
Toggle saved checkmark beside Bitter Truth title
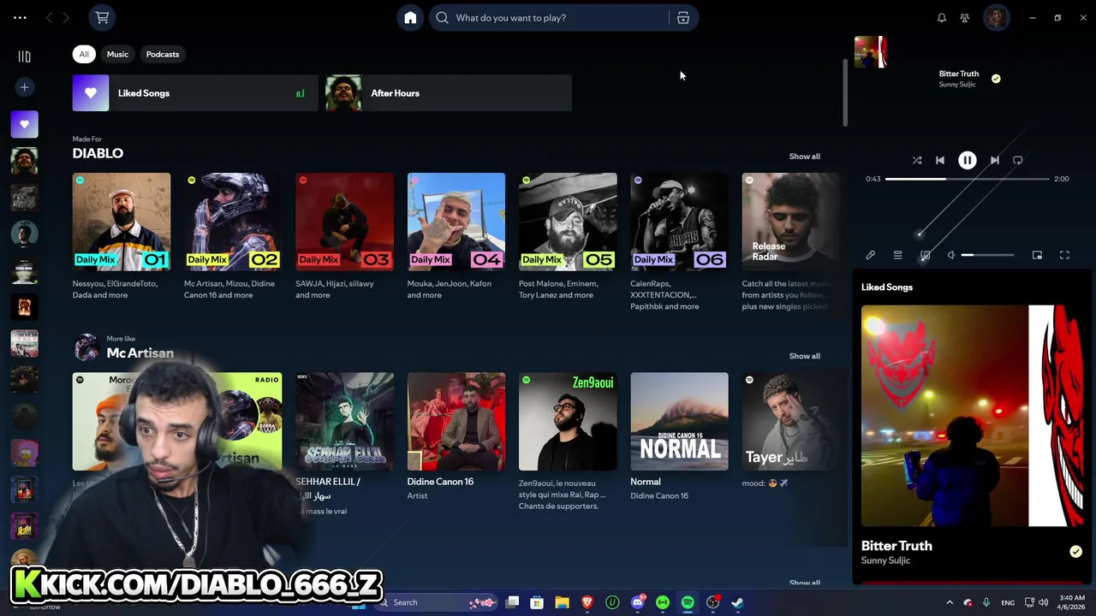point(996,79)
